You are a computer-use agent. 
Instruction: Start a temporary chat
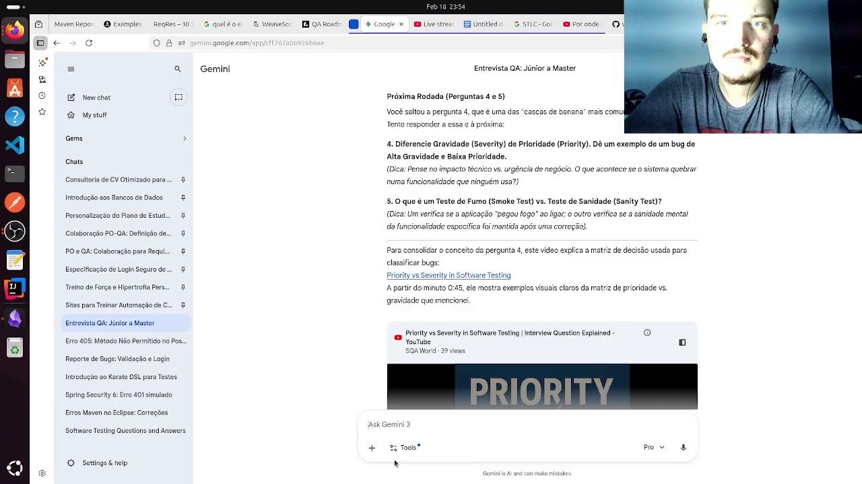pos(178,97)
